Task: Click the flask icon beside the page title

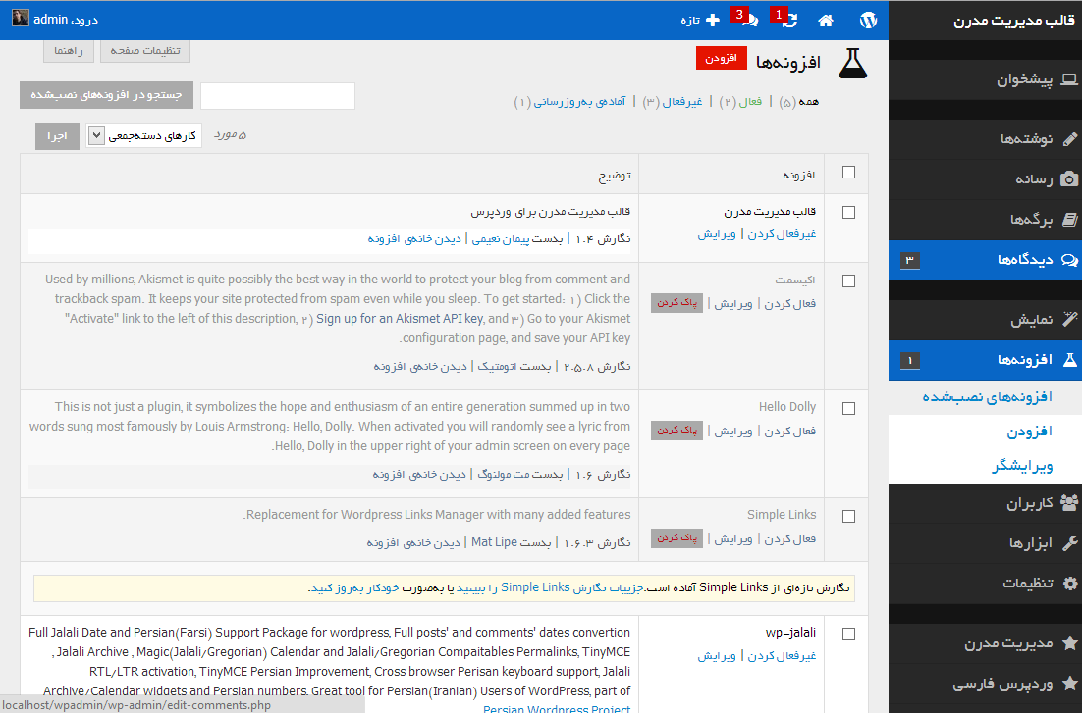Action: [x=852, y=64]
